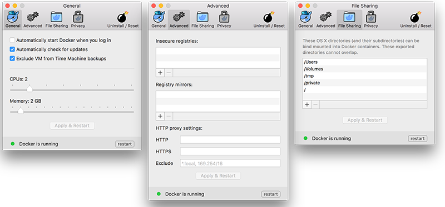Select the /Volumes directory row
The height and width of the screenshot is (207, 445).
click(365, 69)
